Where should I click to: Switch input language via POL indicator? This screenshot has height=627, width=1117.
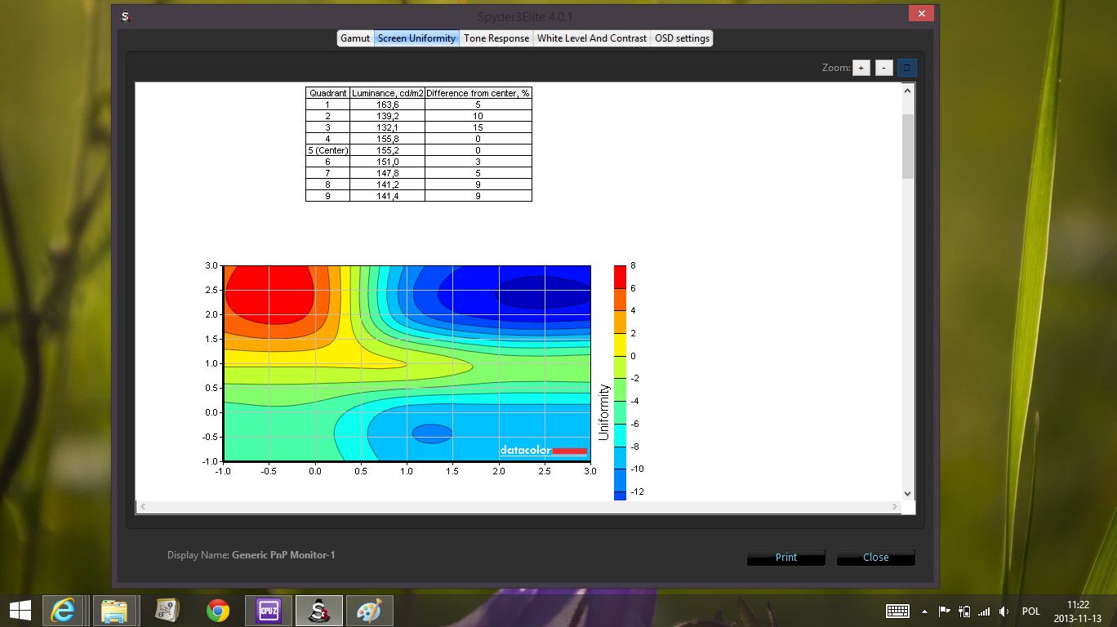click(1031, 611)
